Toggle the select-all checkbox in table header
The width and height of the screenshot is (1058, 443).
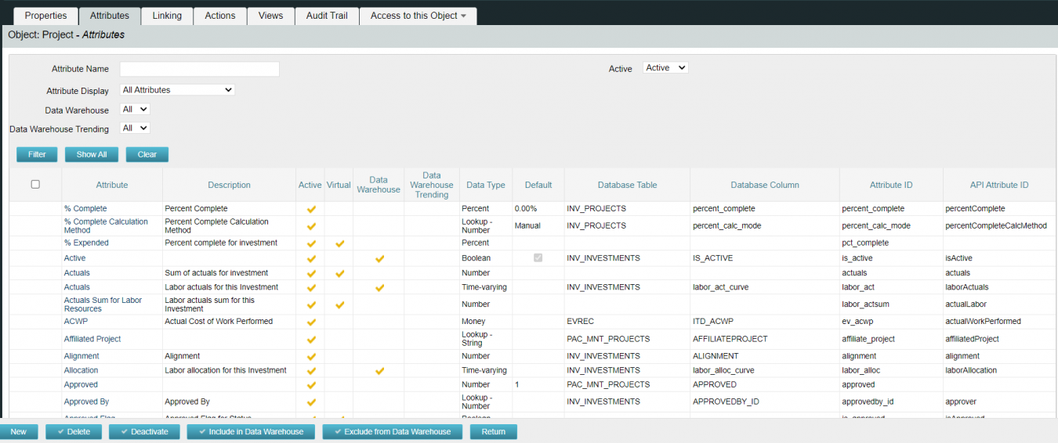click(35, 185)
